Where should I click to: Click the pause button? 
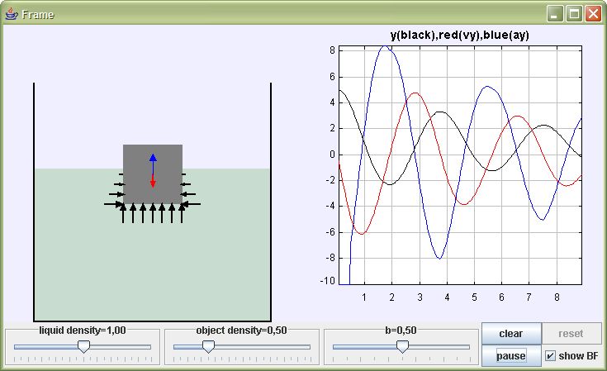point(511,355)
